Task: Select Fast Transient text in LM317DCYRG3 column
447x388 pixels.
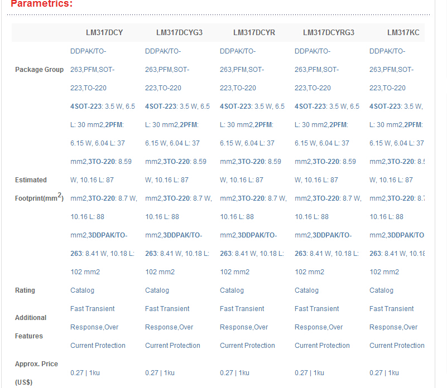Action: tap(316, 309)
